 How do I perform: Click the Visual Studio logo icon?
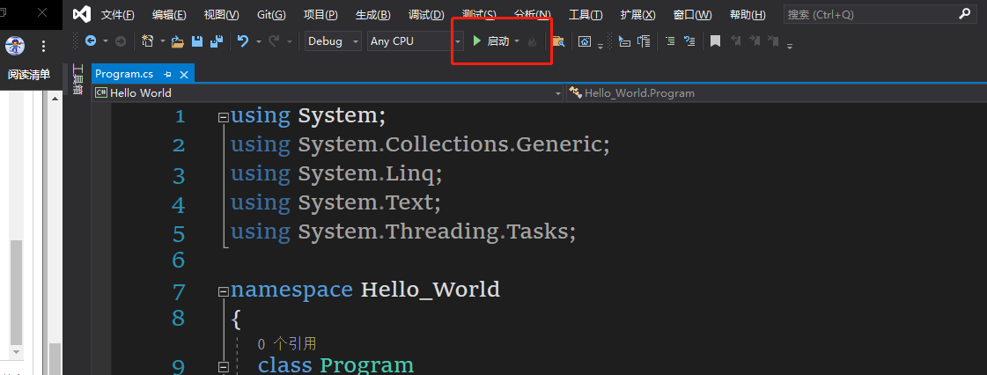coord(82,14)
